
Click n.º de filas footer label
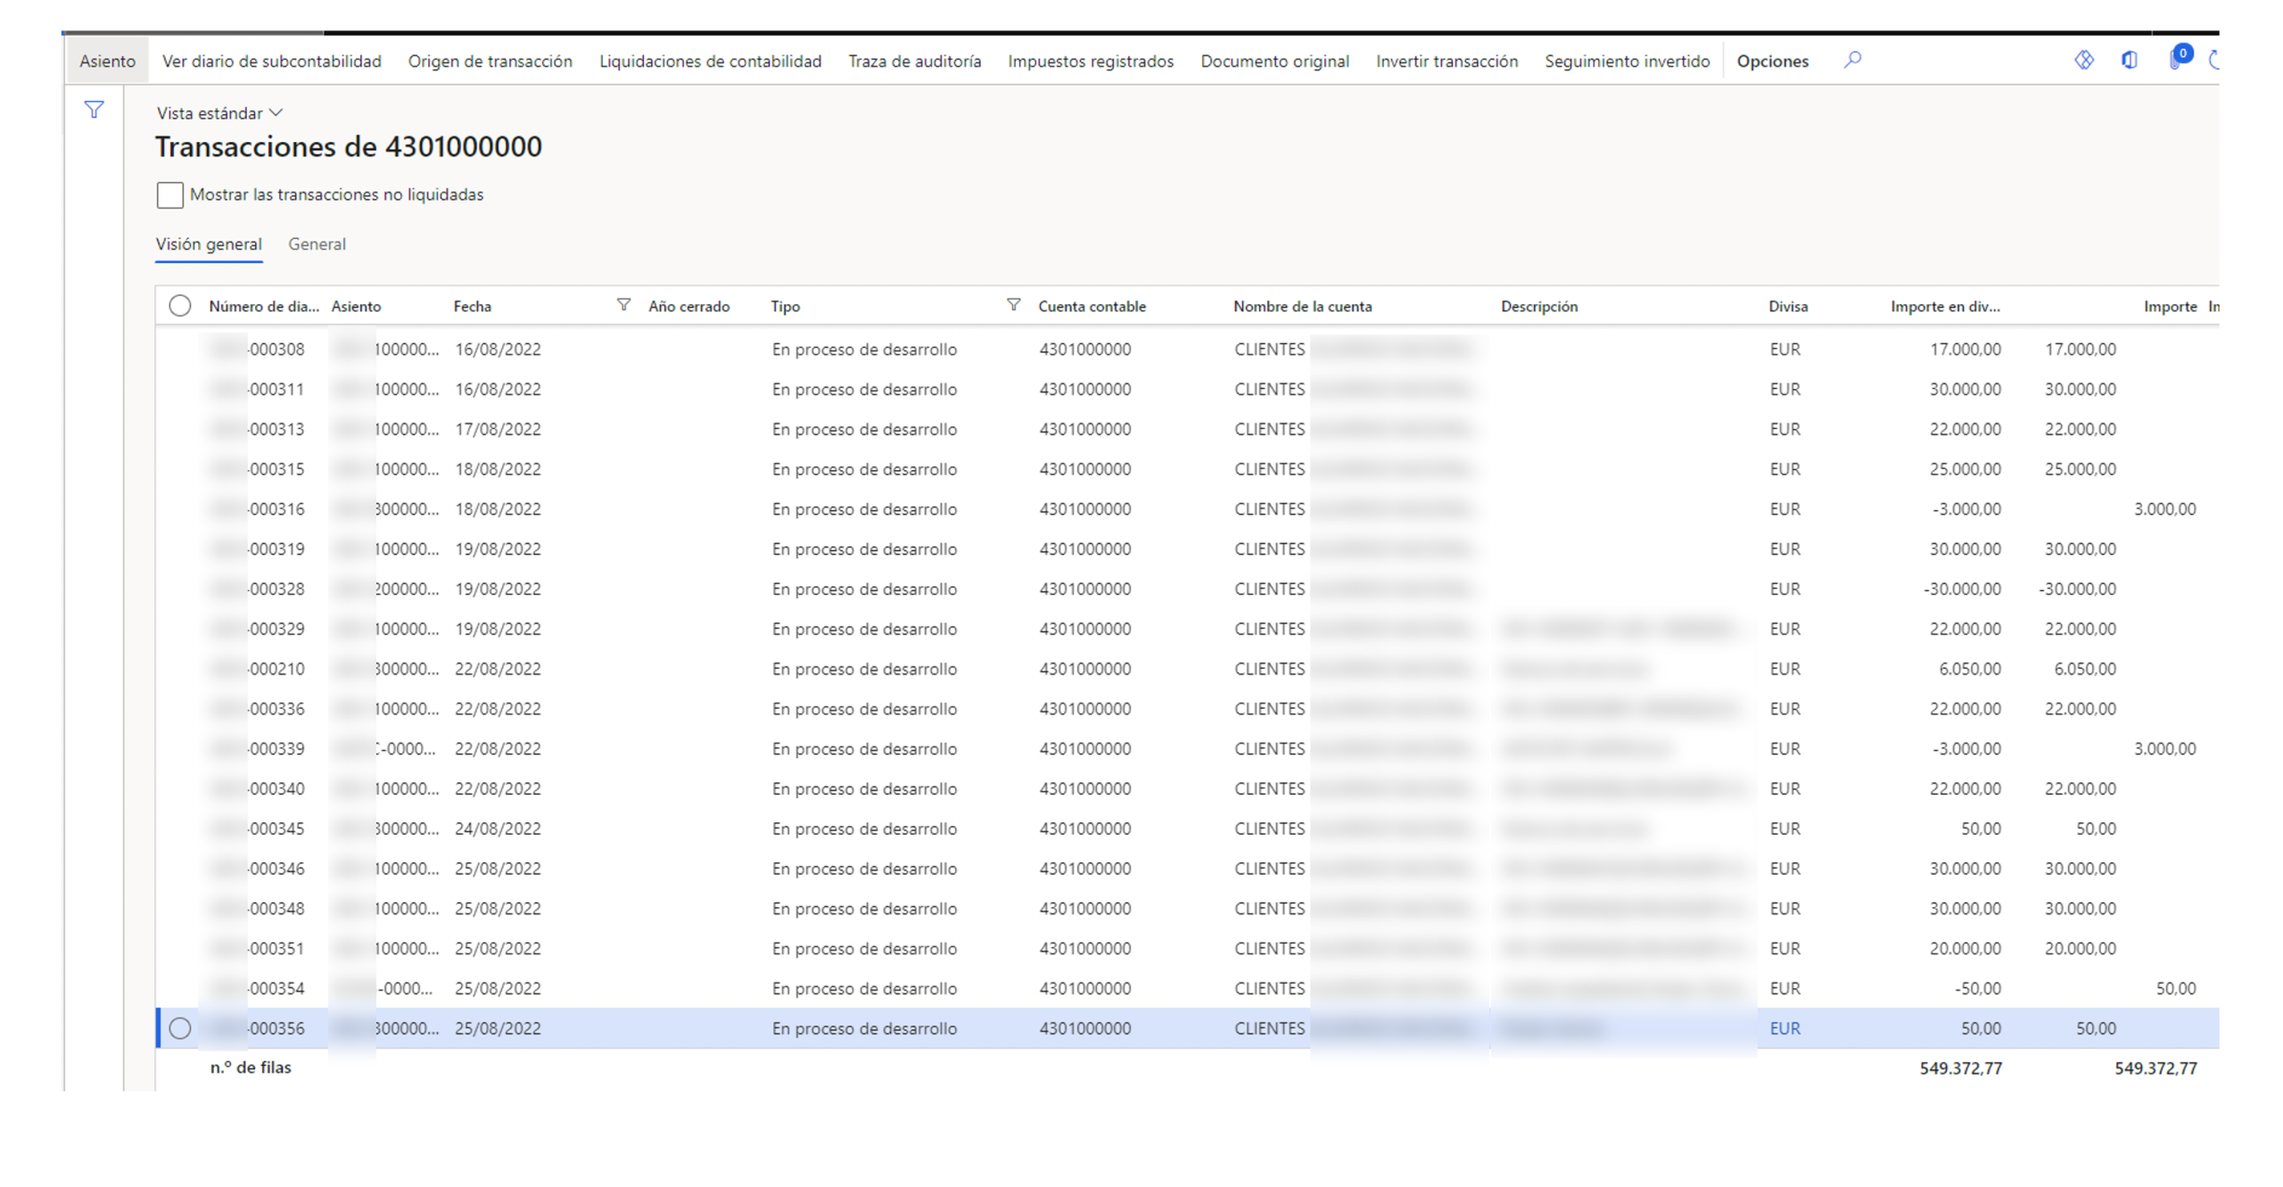pos(251,1067)
